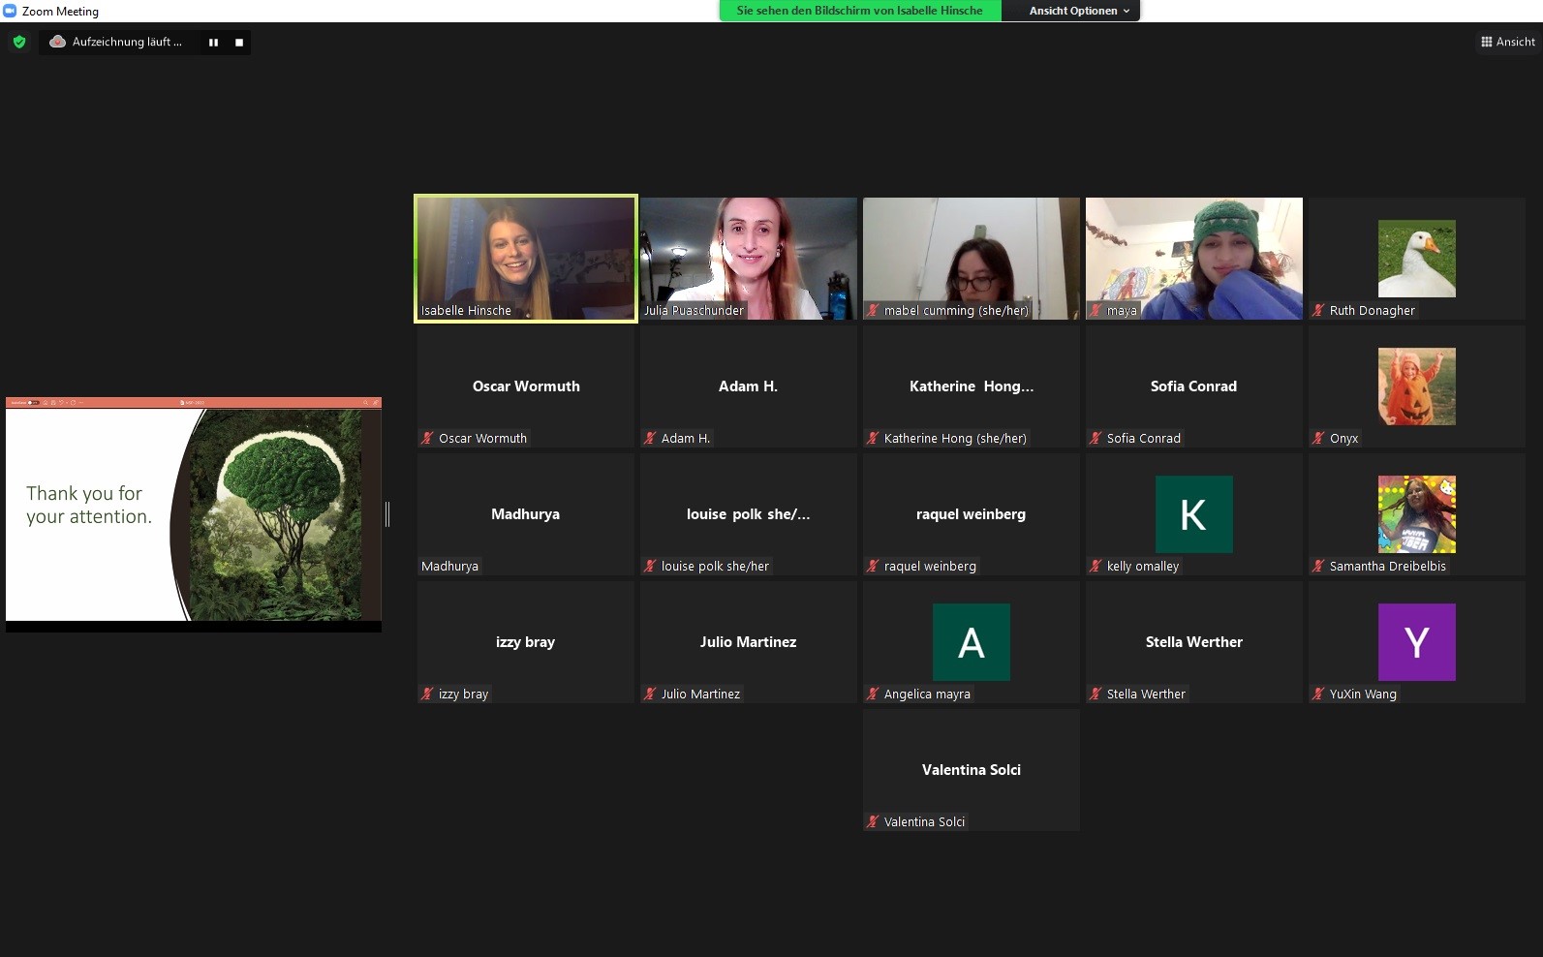This screenshot has height=957, width=1543.
Task: Click the green screen sharing notification banner
Action: [x=859, y=11]
